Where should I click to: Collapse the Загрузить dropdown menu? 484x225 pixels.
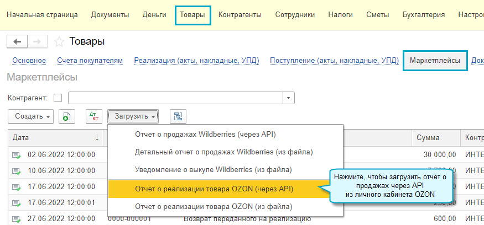(x=133, y=116)
